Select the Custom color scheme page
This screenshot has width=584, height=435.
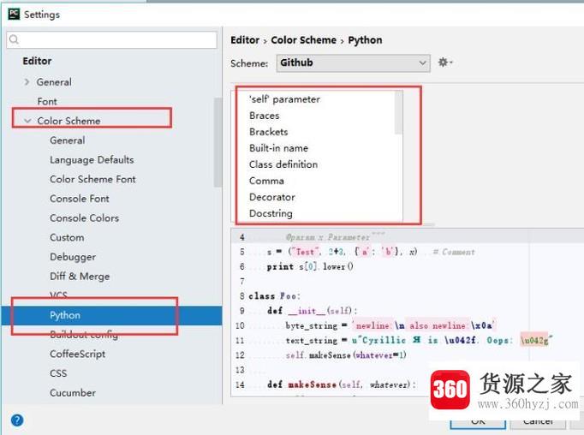(x=67, y=237)
